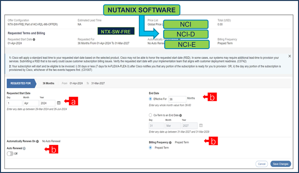
Task: Click the Co-Term Year field showing 2027
Action: 190,126
